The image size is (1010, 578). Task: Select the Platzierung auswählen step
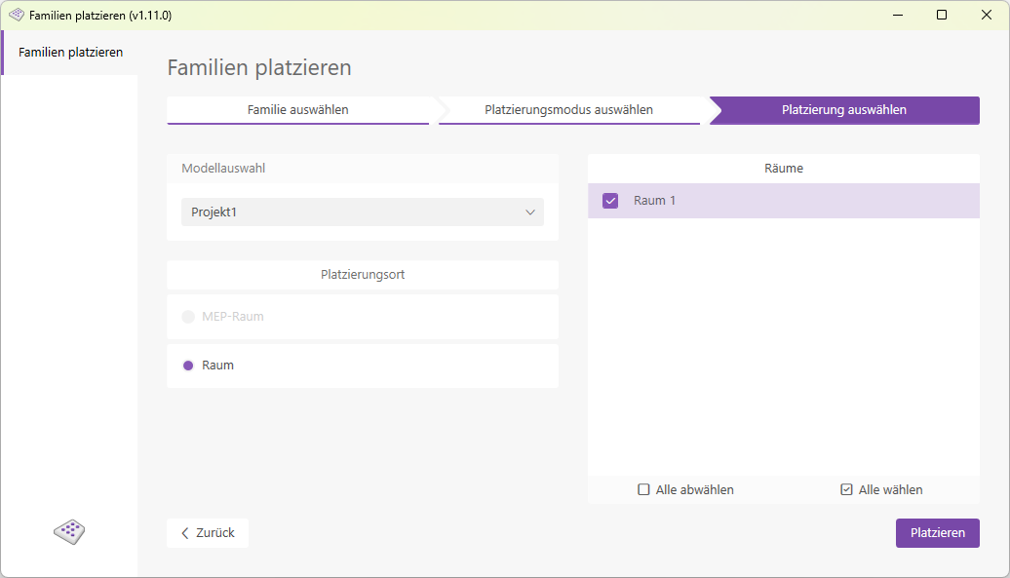pos(843,110)
